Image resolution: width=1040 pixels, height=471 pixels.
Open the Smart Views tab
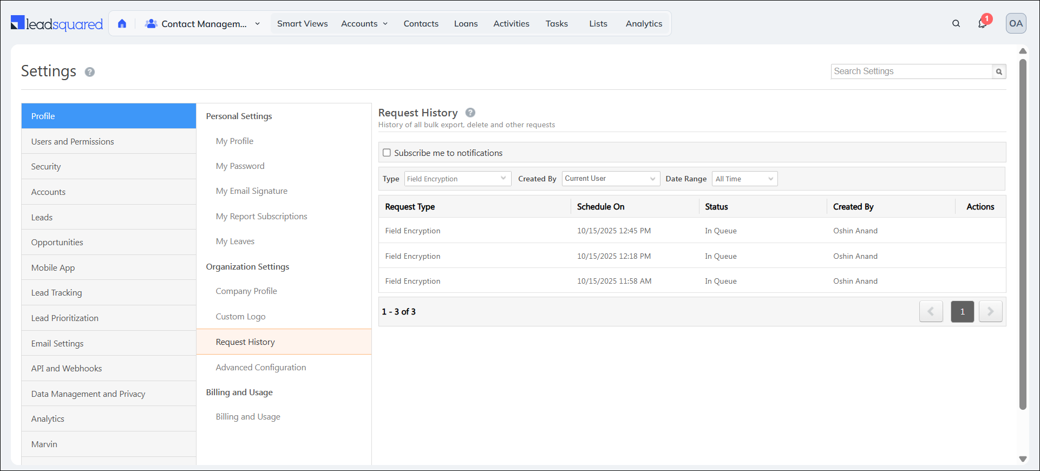tap(302, 24)
